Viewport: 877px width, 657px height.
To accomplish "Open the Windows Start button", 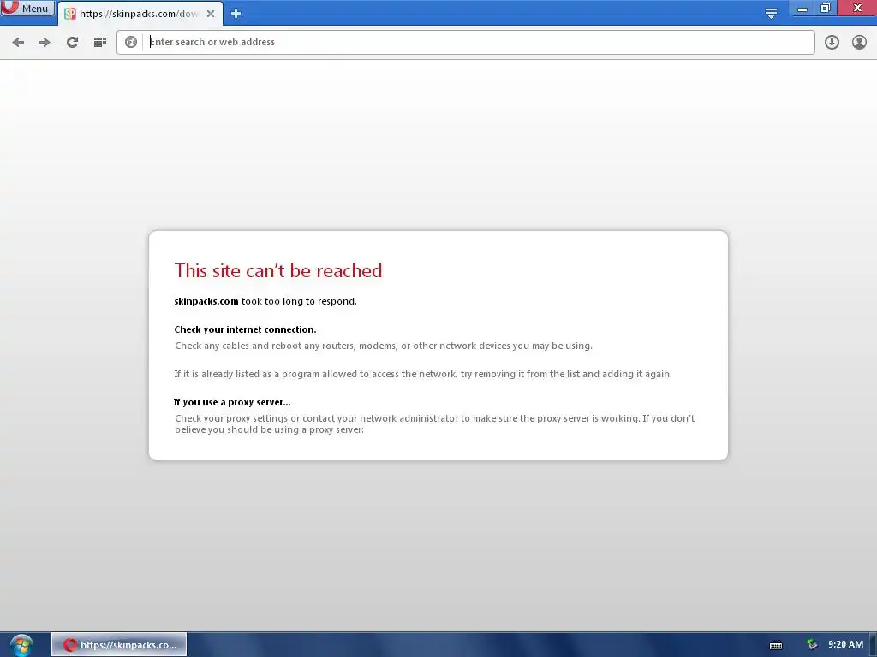I will point(21,645).
